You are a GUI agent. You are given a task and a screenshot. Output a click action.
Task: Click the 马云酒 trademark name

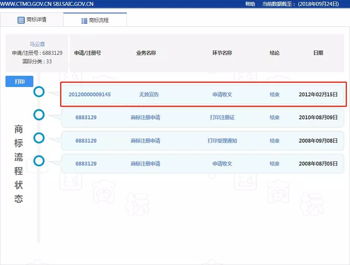pos(37,44)
